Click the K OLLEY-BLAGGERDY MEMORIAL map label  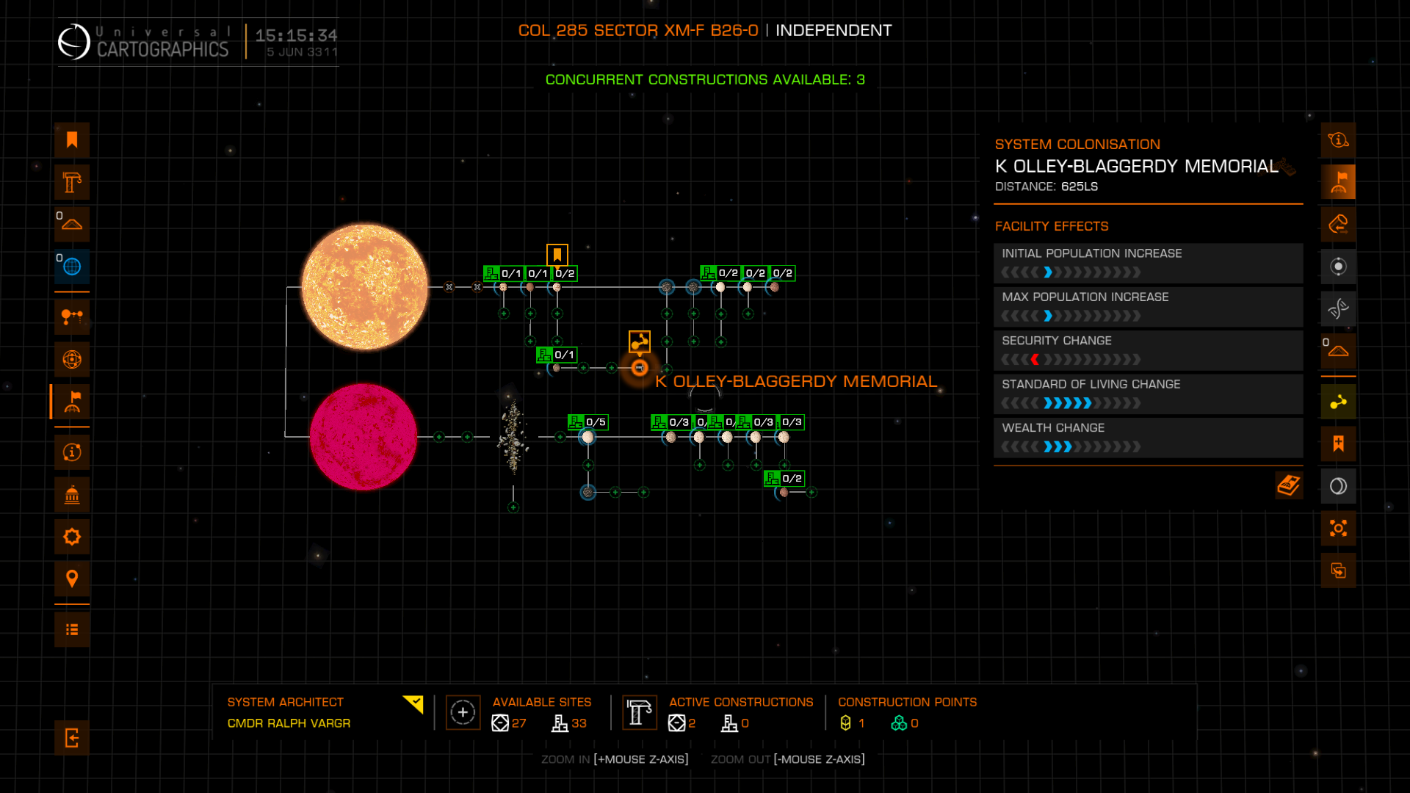click(x=796, y=381)
